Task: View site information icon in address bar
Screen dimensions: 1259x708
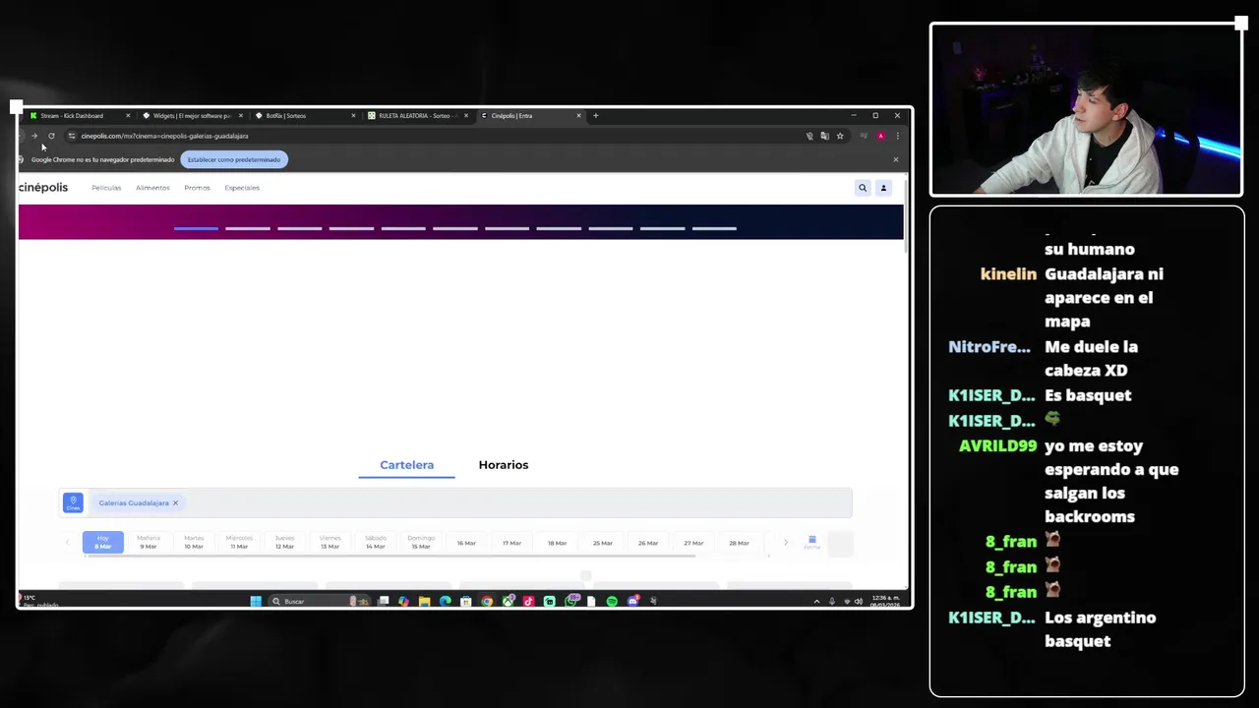Action: (71, 136)
